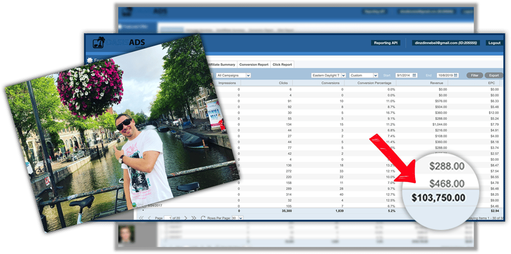Open the Start date calendar picker
Viewport: 511px width, 254px height.
(414, 75)
